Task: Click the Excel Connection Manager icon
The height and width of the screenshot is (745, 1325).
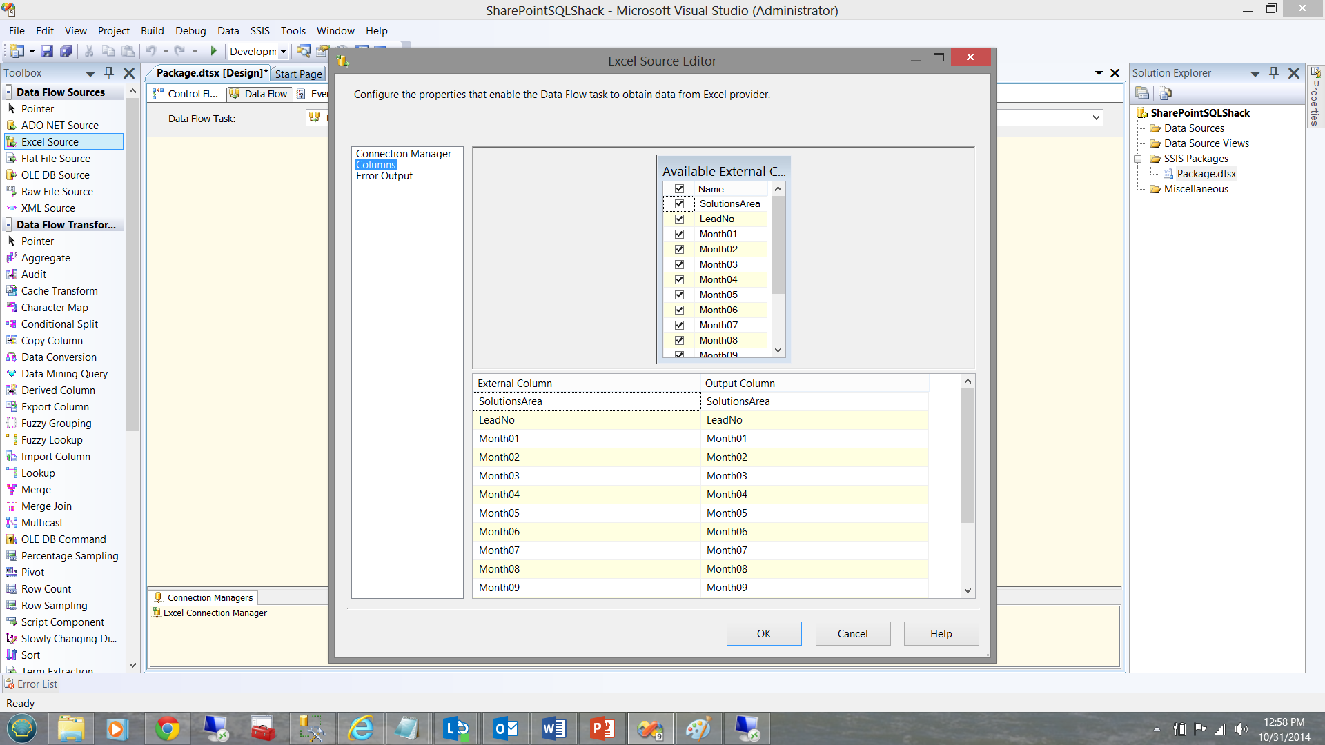Action: [x=157, y=613]
